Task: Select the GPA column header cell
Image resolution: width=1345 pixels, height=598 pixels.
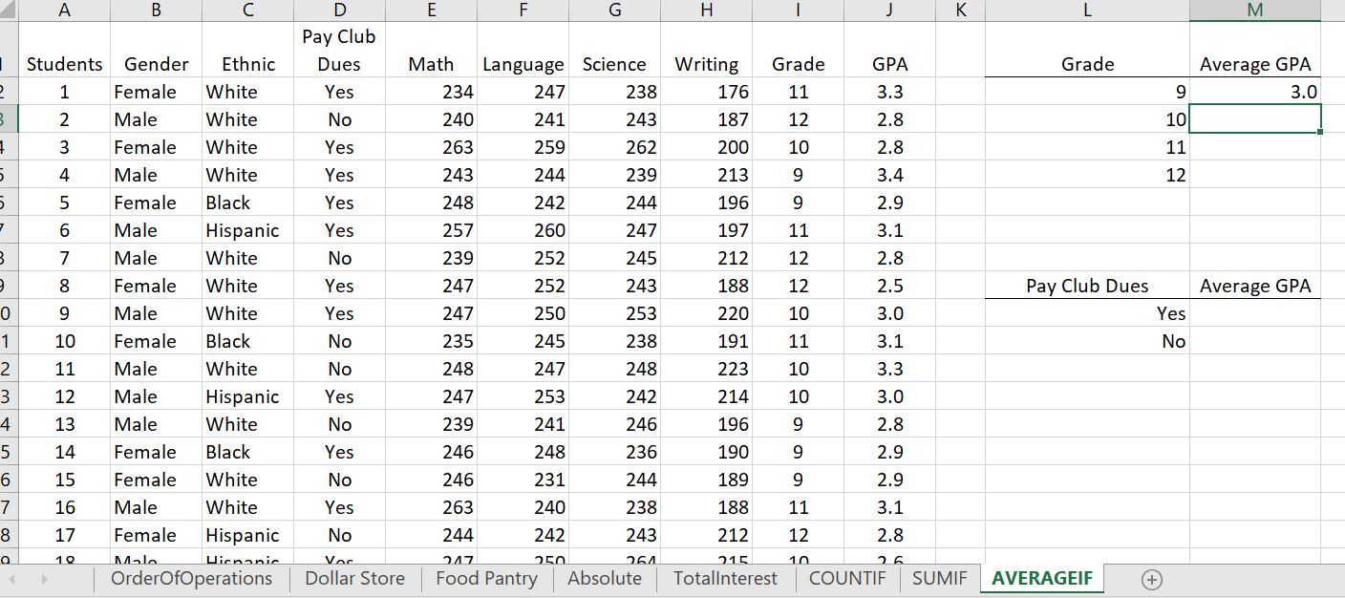Action: tap(889, 64)
